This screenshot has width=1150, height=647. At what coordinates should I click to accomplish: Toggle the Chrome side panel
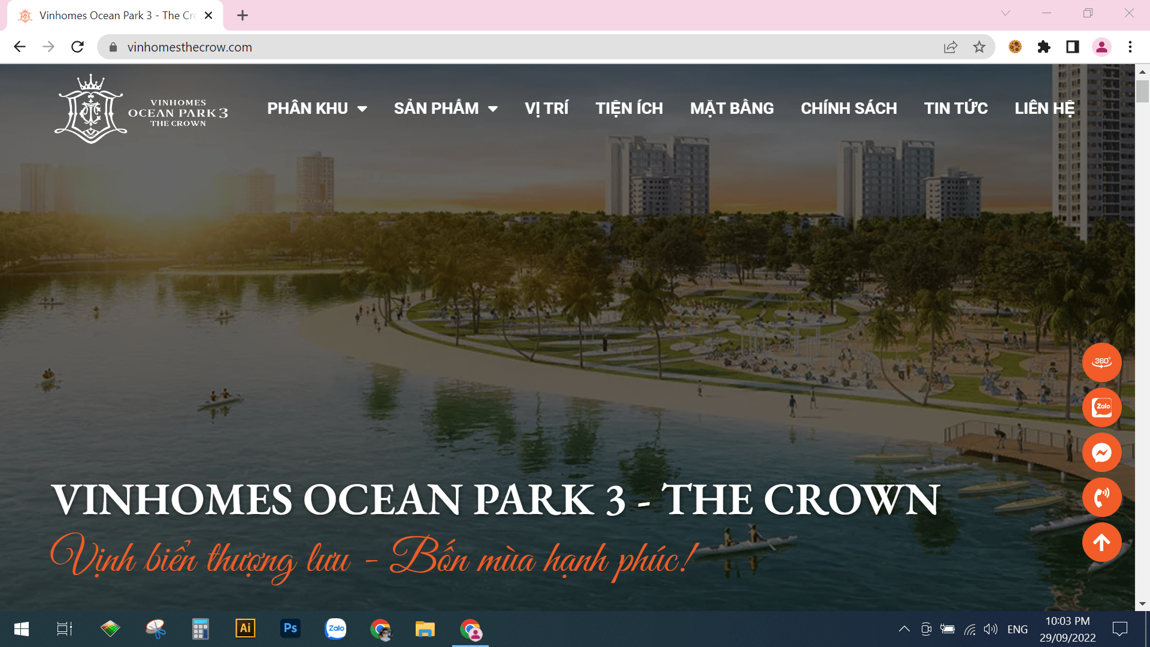(x=1072, y=47)
